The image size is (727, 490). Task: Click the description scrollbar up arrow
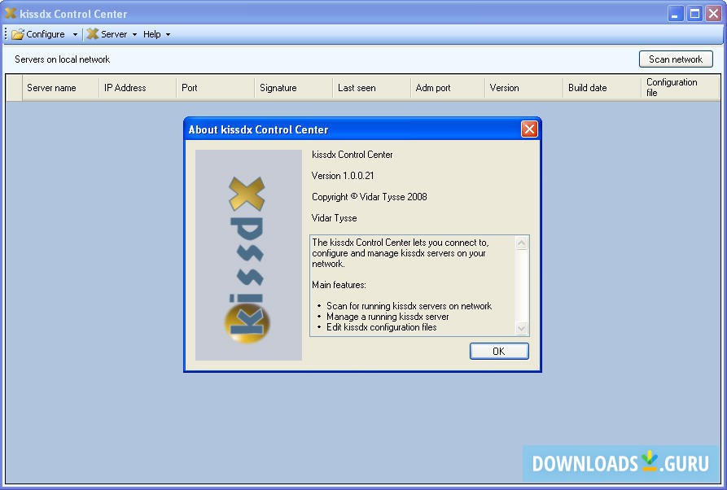tap(522, 243)
